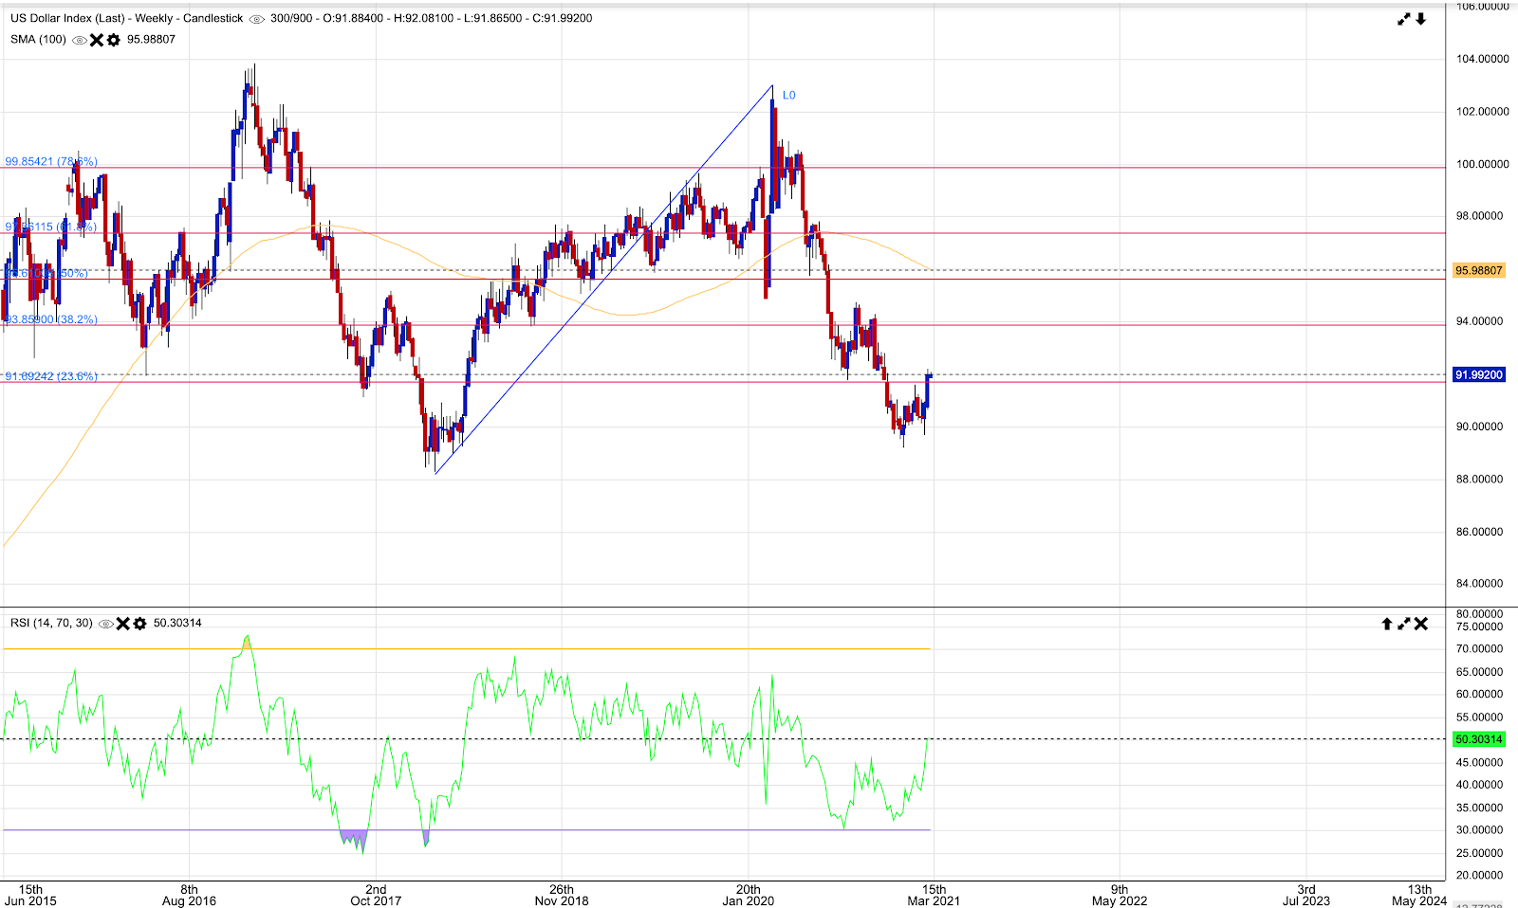Select the 91.89242 (23.6%) Fibonacci level label
Screen dimensions: 1518x908
51,377
